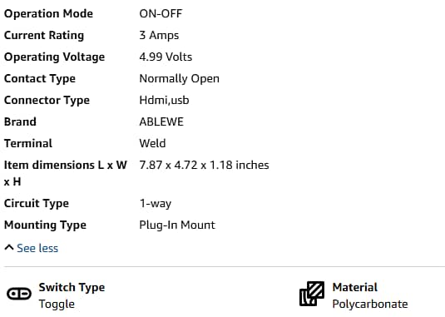Click the Plug-In Mount value
This screenshot has width=445, height=317.
177,225
